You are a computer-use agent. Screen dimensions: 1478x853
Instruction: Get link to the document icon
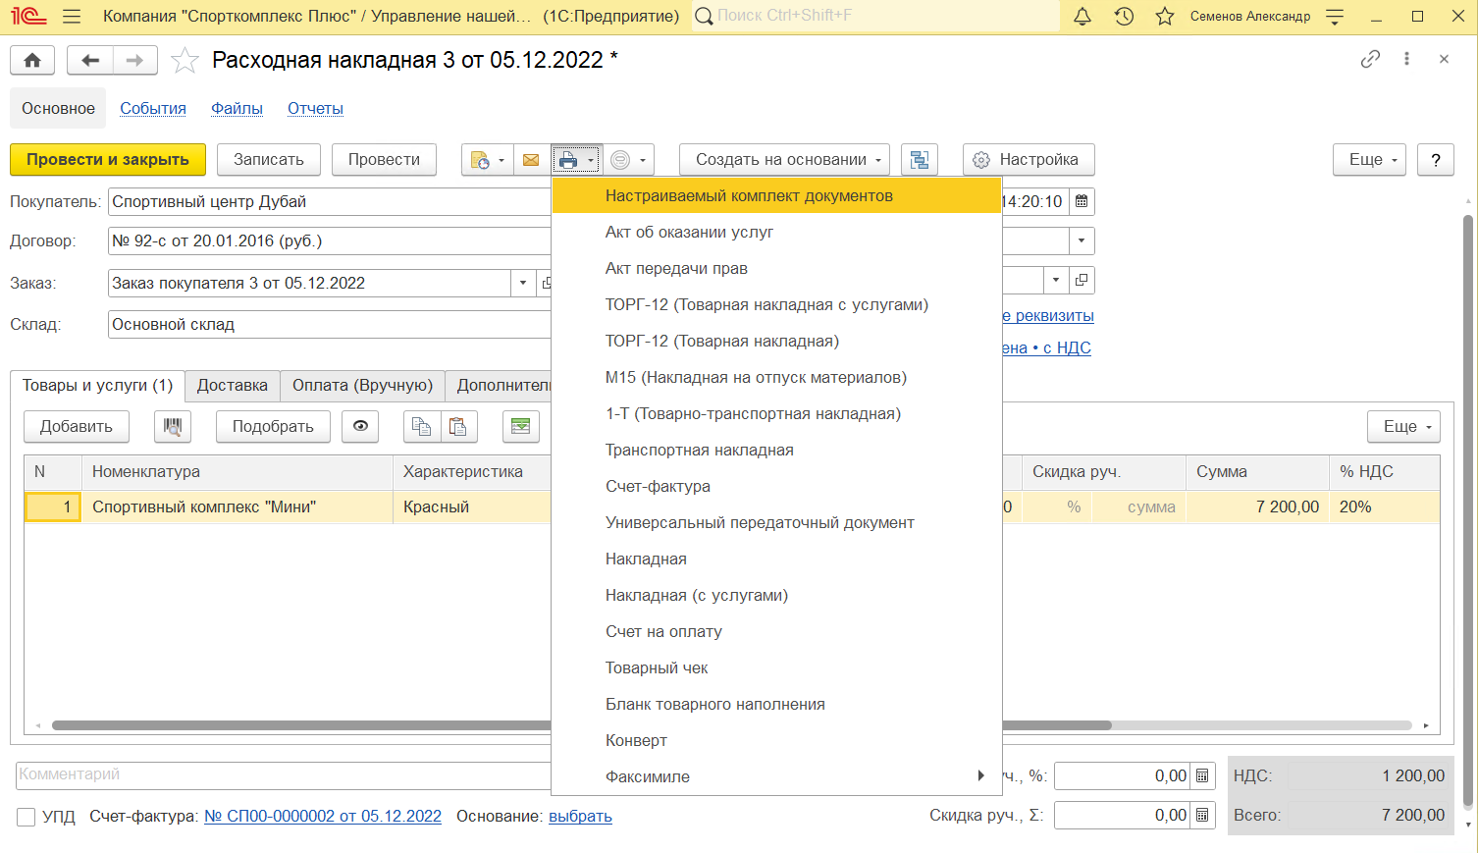(1370, 59)
